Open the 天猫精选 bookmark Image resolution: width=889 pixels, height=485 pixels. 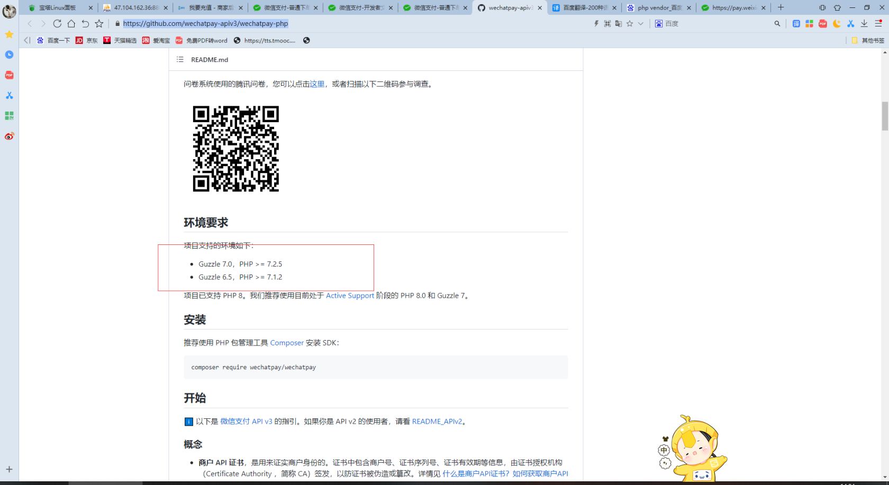[120, 40]
